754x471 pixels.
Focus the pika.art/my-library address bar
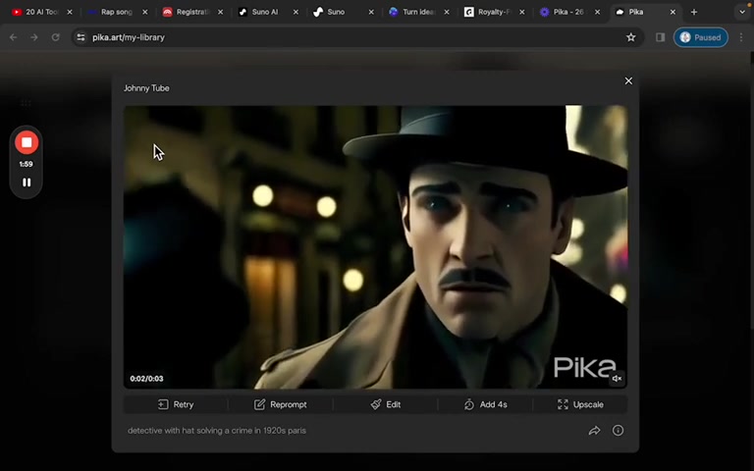click(x=355, y=37)
